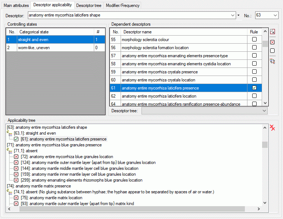Toggle the Rule checkbox for descriptor 59
The width and height of the screenshot is (283, 219).
254,72
